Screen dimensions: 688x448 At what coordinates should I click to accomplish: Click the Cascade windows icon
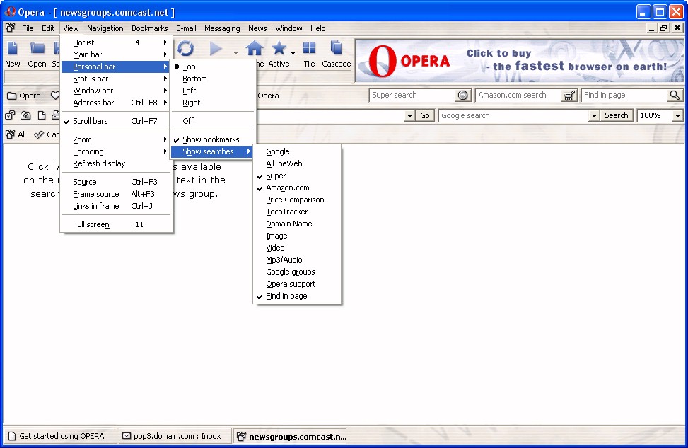tap(337, 49)
